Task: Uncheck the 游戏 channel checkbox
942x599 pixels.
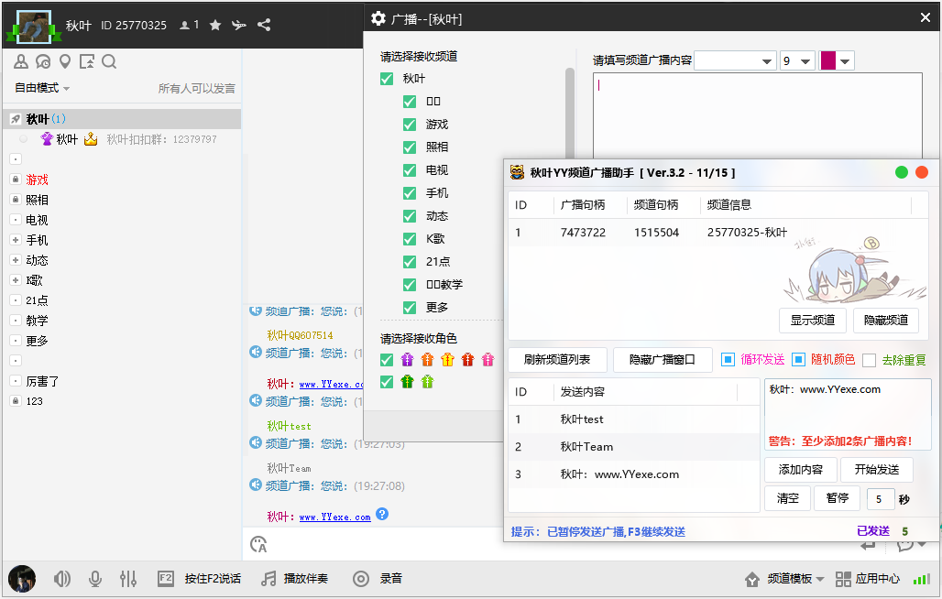Action: coord(410,125)
